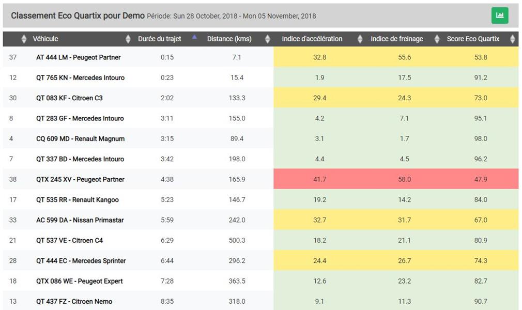Screen dimensions: 522x310
Task: Click Eco score 73.0 for Citroen C3
Action: click(481, 98)
